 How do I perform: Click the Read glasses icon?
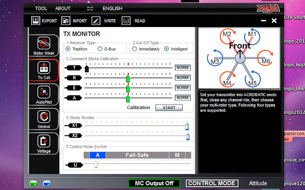pos(126,21)
